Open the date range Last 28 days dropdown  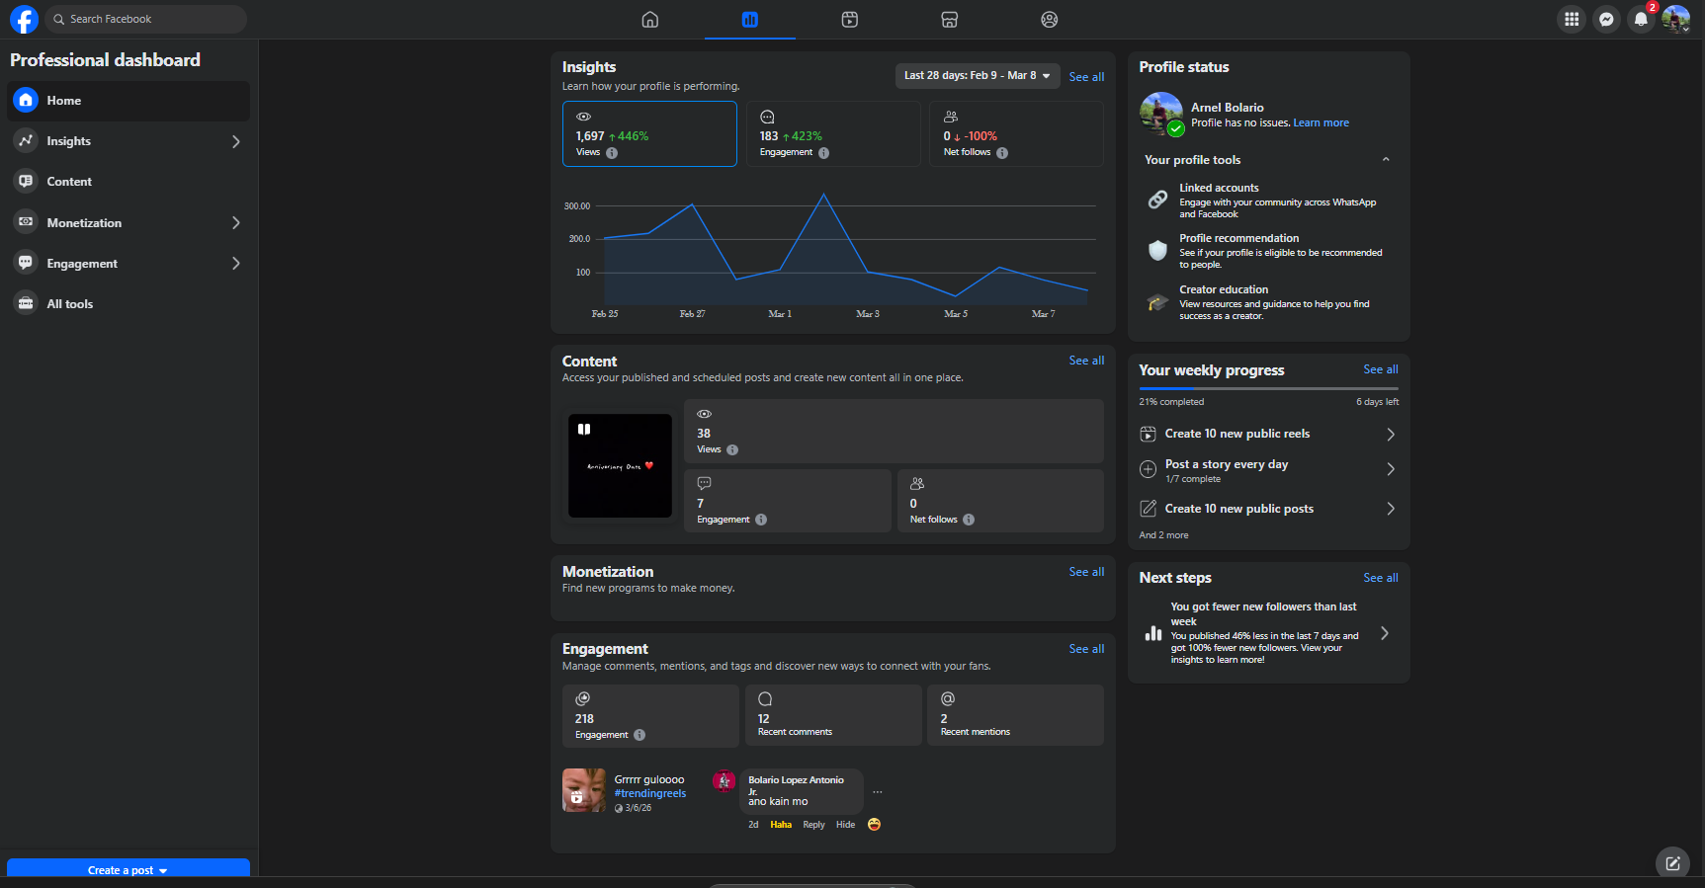977,76
